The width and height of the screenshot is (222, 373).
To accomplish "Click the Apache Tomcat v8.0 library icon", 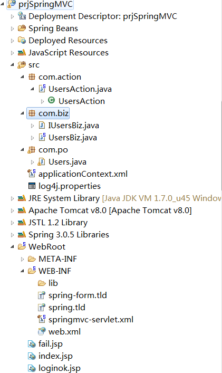I will 22,211.
